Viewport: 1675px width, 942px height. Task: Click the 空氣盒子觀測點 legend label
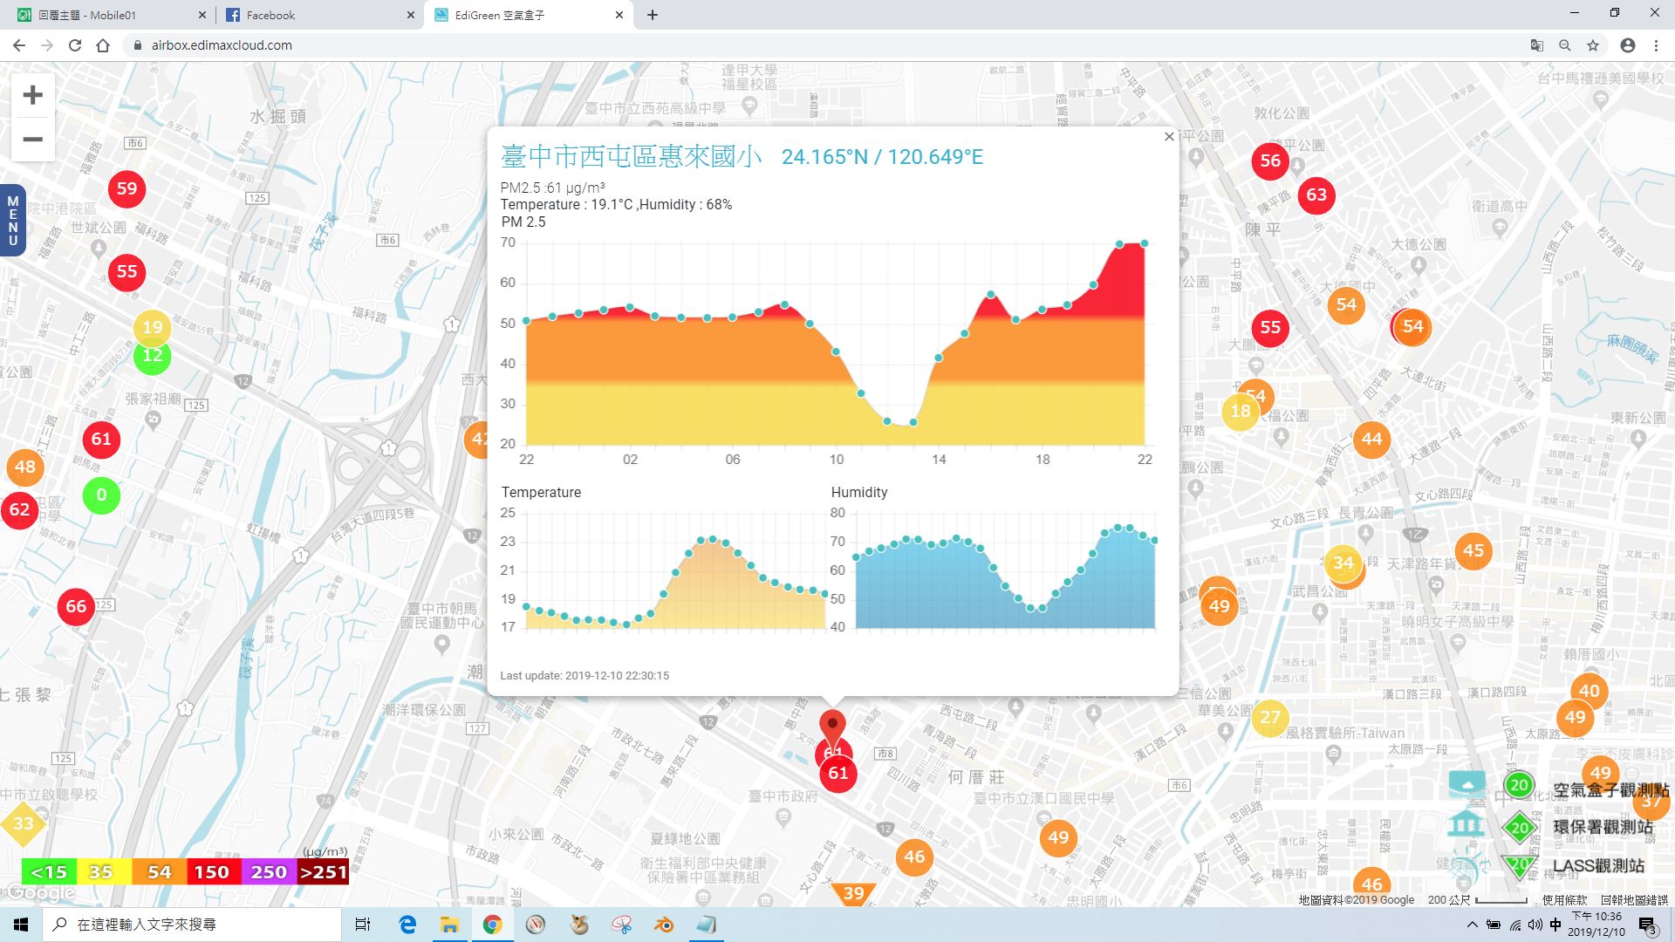point(1610,789)
